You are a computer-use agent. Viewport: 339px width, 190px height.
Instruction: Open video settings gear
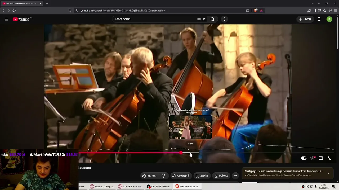pyautogui.click(x=313, y=158)
